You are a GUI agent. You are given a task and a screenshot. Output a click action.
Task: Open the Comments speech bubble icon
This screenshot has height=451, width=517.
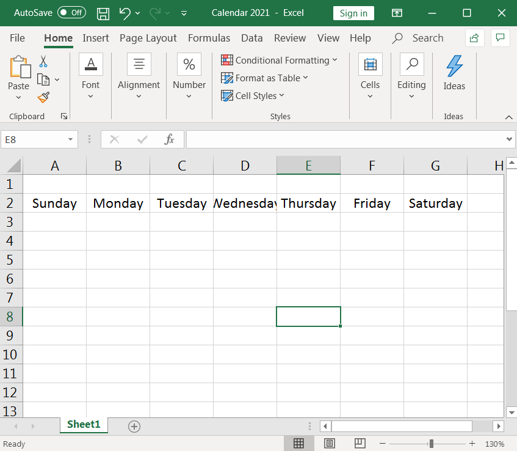pos(501,38)
